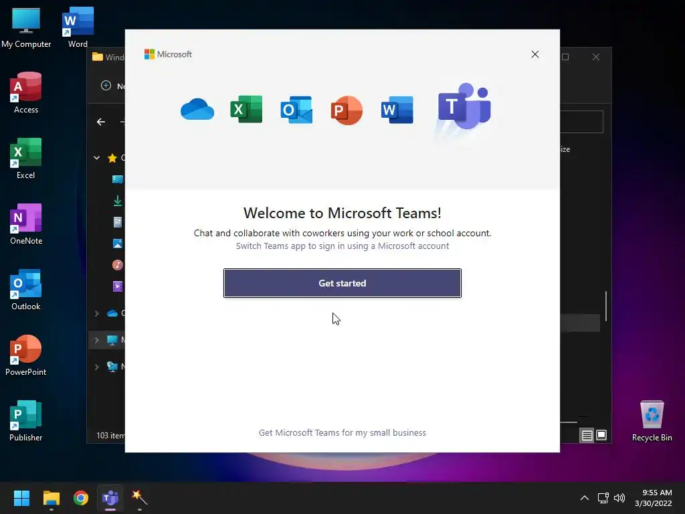Show hidden system tray icons
Image resolution: width=685 pixels, height=514 pixels.
[x=584, y=498]
